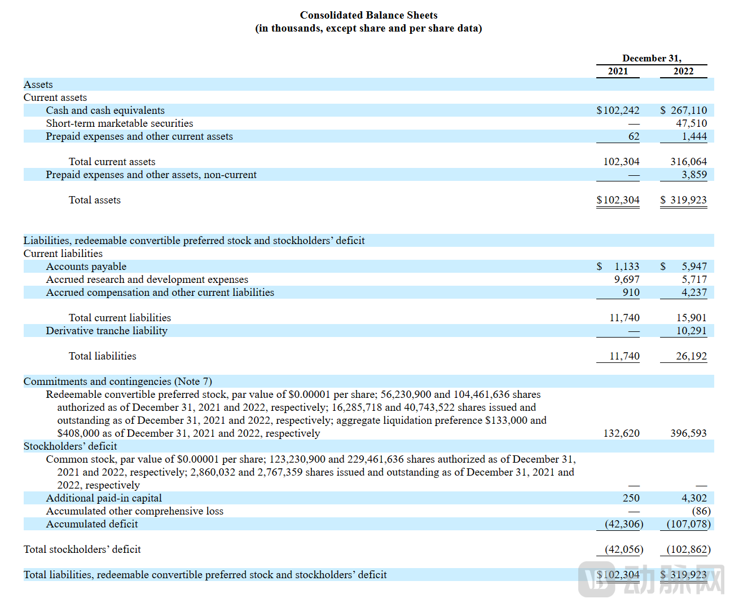Select the 2021 column header

point(618,71)
